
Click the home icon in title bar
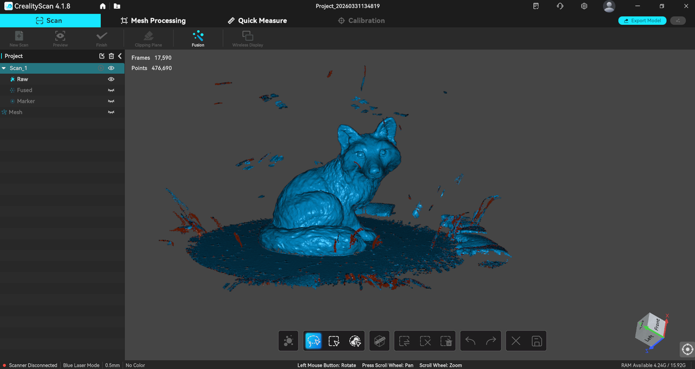pyautogui.click(x=103, y=6)
